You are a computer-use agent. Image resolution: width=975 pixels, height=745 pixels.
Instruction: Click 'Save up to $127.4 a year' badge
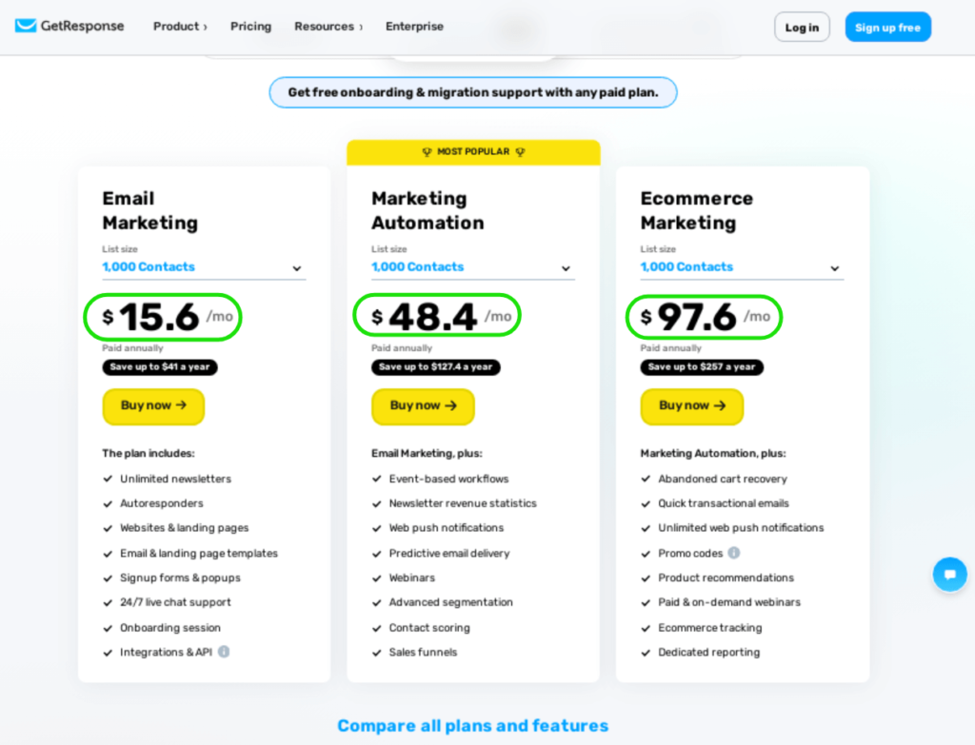click(435, 367)
